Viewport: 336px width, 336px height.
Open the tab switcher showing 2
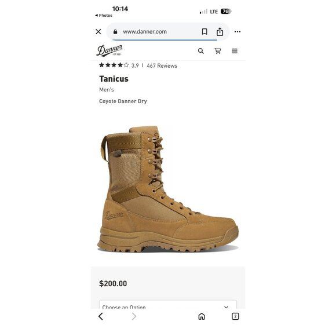(235, 316)
